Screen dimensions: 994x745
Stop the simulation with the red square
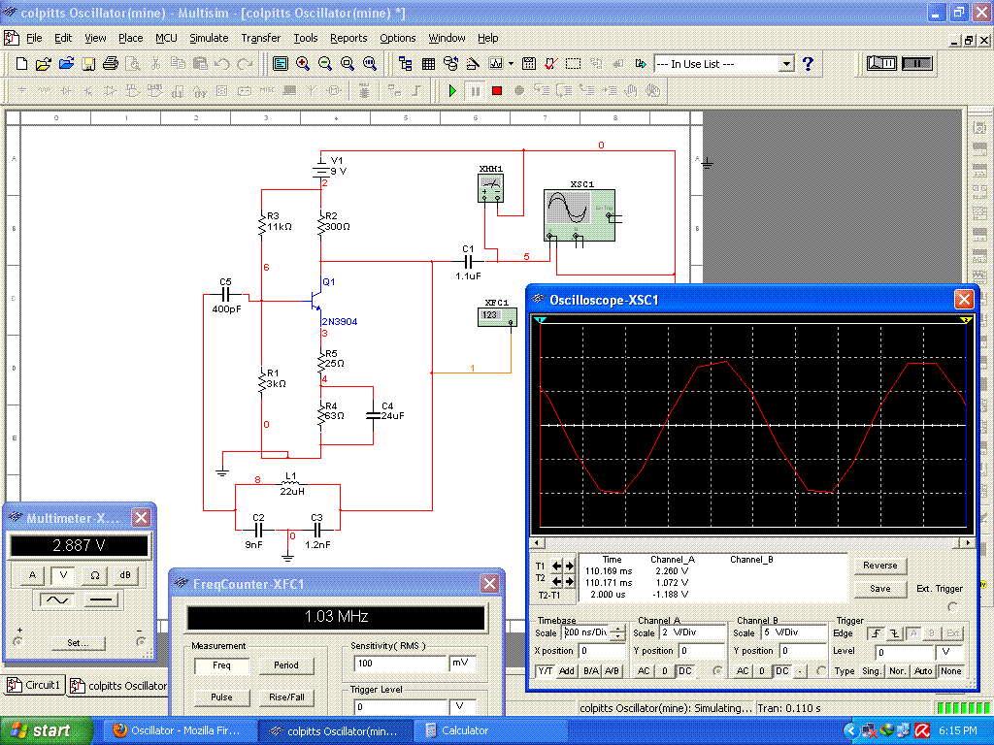tap(497, 90)
